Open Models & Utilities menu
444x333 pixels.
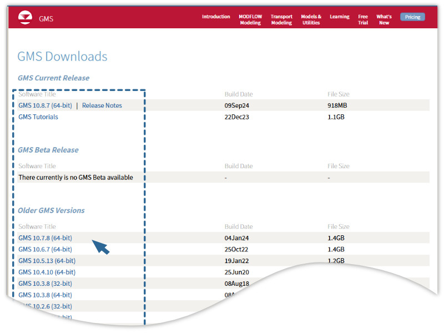point(311,19)
